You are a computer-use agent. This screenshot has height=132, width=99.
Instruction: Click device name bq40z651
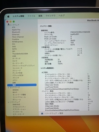[x=75, y=34]
